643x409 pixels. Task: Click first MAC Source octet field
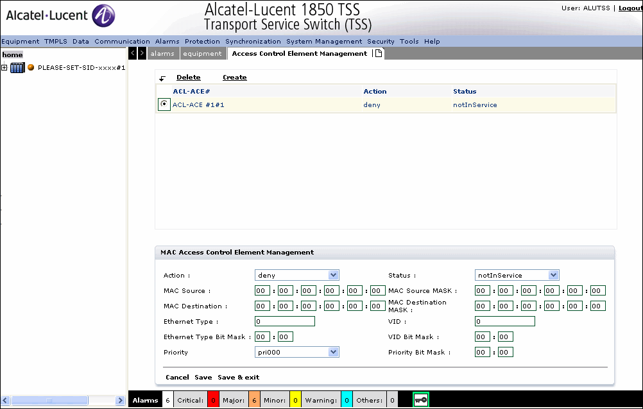[x=262, y=290]
